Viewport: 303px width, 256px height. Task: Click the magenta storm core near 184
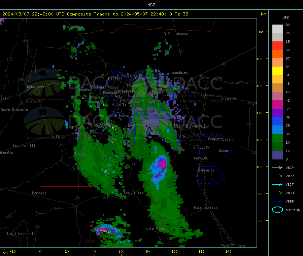pyautogui.click(x=162, y=163)
